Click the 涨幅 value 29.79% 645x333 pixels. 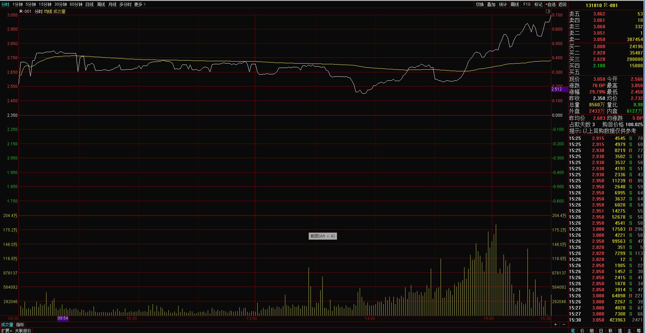(597, 92)
